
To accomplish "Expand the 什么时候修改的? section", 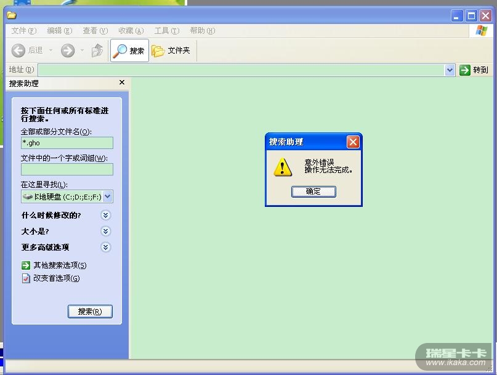I will pyautogui.click(x=105, y=216).
